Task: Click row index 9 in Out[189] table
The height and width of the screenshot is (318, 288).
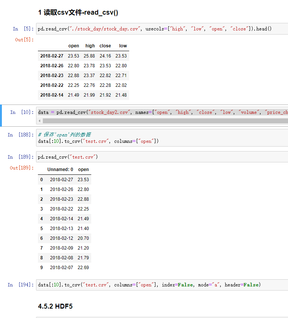Action: pos(42,268)
